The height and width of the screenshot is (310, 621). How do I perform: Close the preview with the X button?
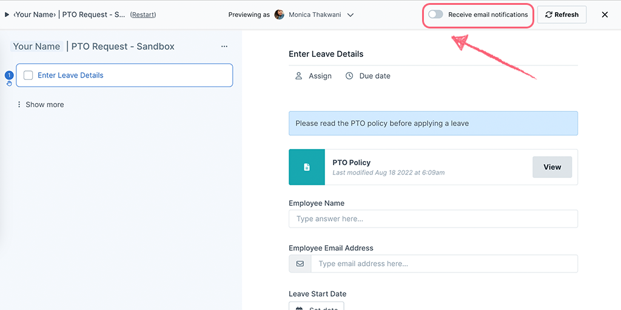click(x=605, y=15)
